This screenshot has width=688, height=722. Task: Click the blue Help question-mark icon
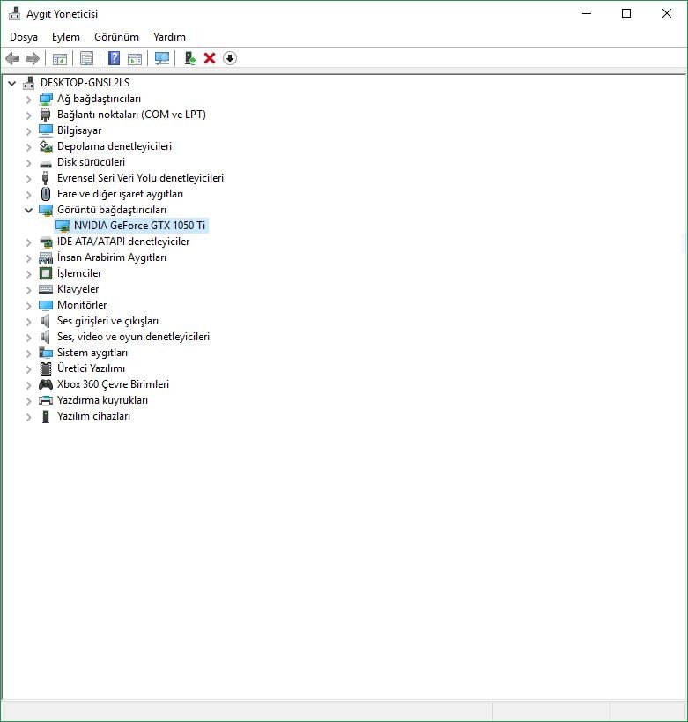tap(114, 58)
